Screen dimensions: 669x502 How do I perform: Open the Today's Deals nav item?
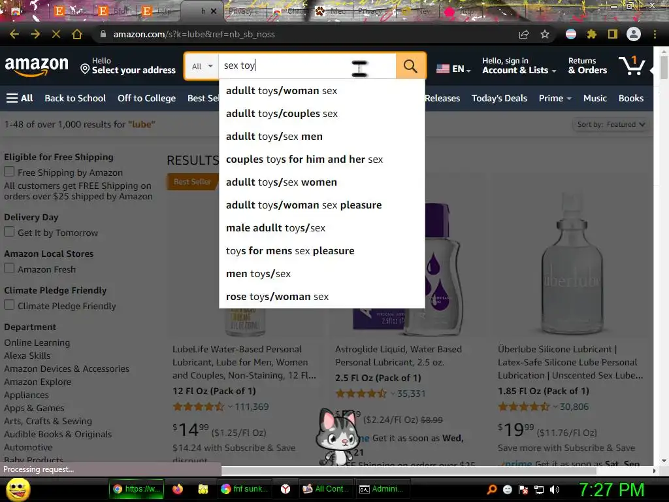(x=499, y=98)
